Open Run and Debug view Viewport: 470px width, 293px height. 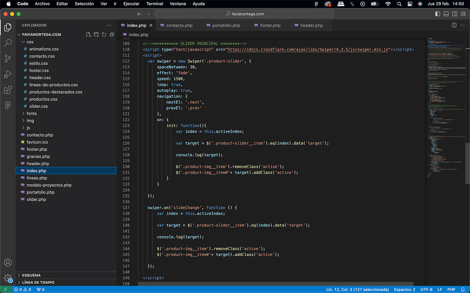point(8,74)
